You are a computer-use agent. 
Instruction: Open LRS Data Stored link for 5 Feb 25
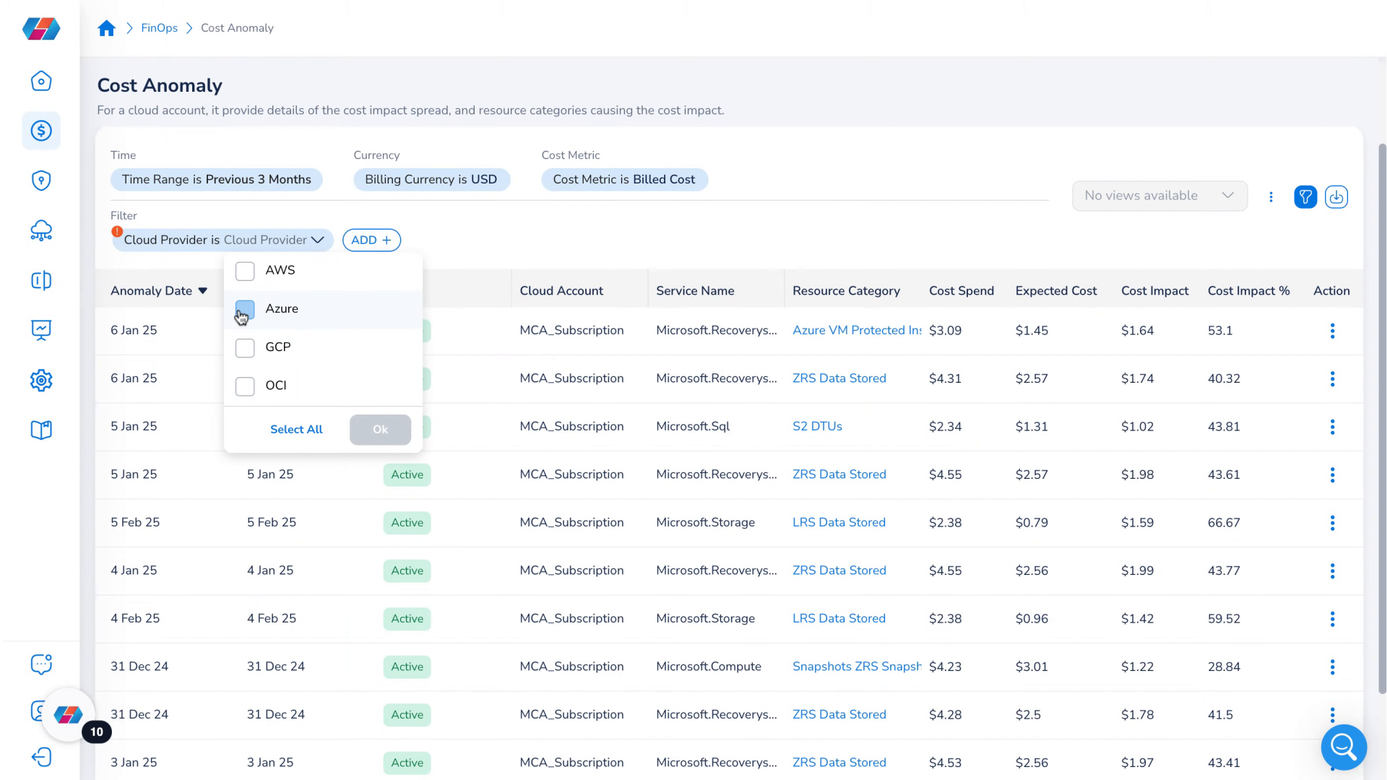[x=839, y=522]
